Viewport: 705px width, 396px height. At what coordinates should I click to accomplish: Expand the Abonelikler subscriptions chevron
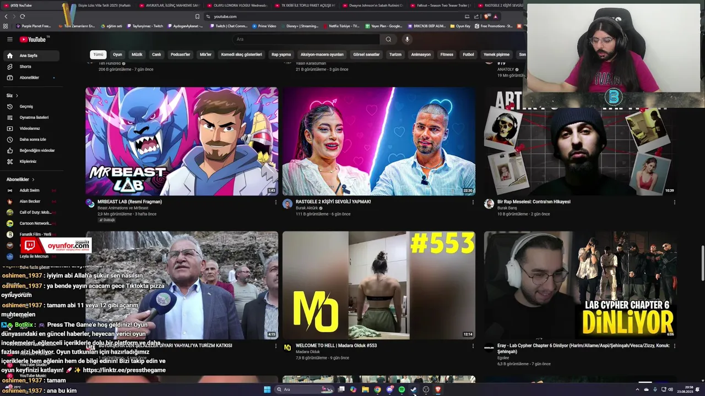33,179
